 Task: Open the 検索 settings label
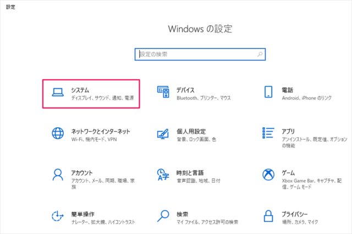[x=182, y=214]
